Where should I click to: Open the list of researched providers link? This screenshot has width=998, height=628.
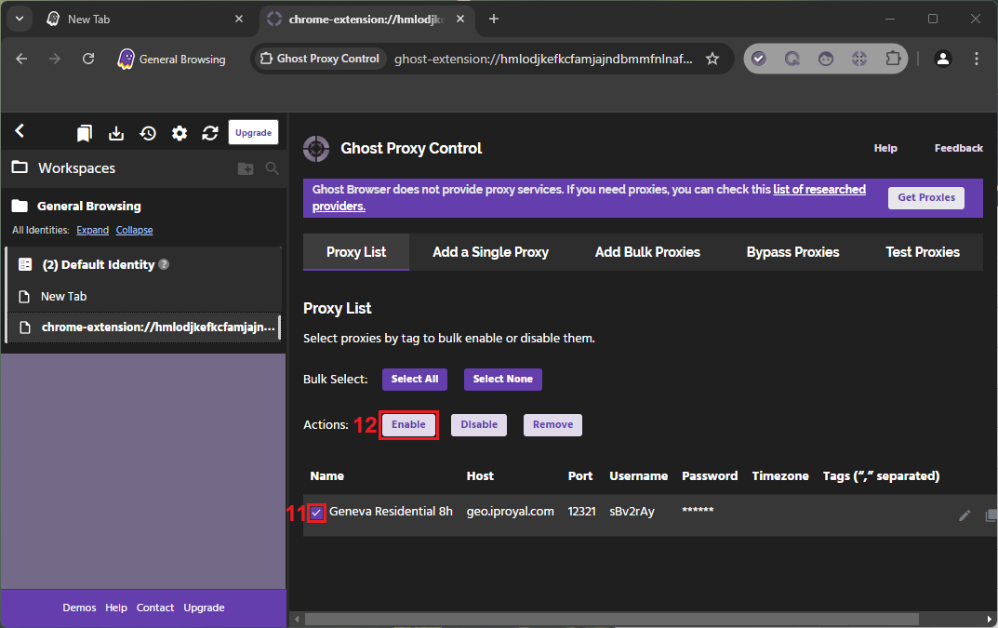819,189
